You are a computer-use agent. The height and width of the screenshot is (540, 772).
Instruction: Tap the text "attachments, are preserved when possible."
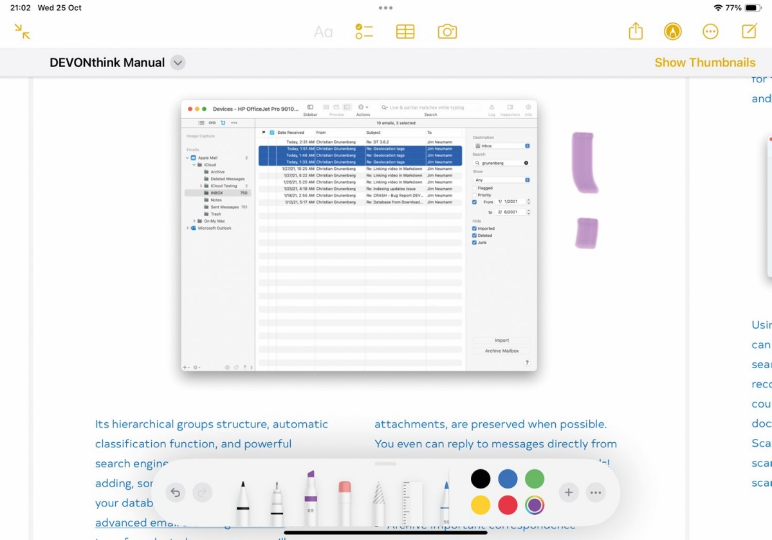coord(491,424)
